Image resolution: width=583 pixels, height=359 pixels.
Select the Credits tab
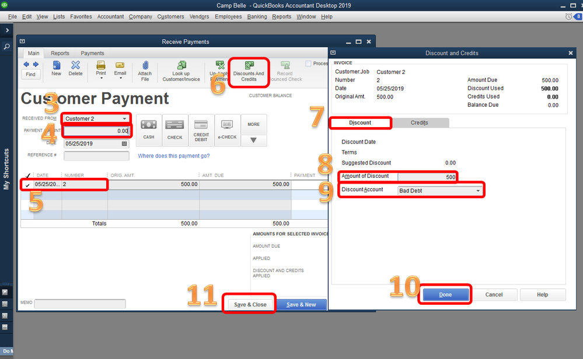(420, 123)
